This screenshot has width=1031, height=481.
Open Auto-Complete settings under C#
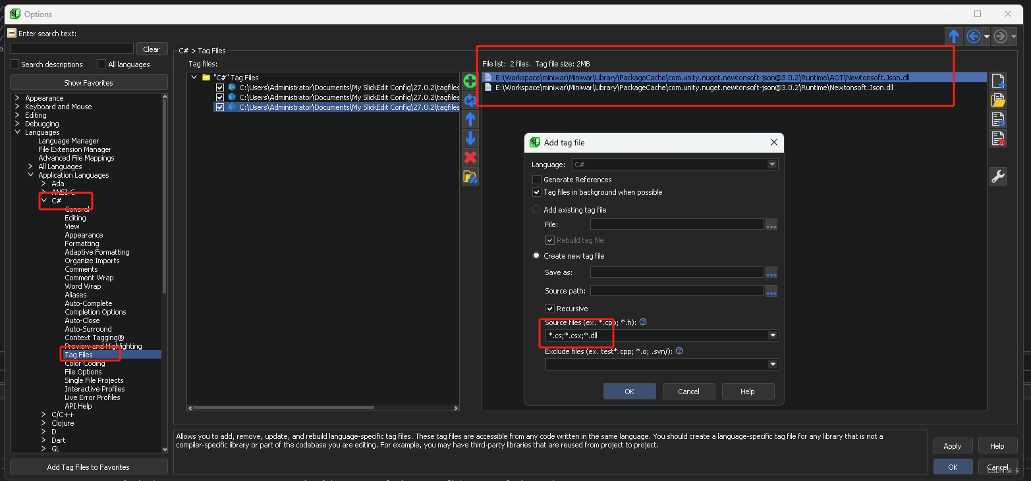pos(88,303)
